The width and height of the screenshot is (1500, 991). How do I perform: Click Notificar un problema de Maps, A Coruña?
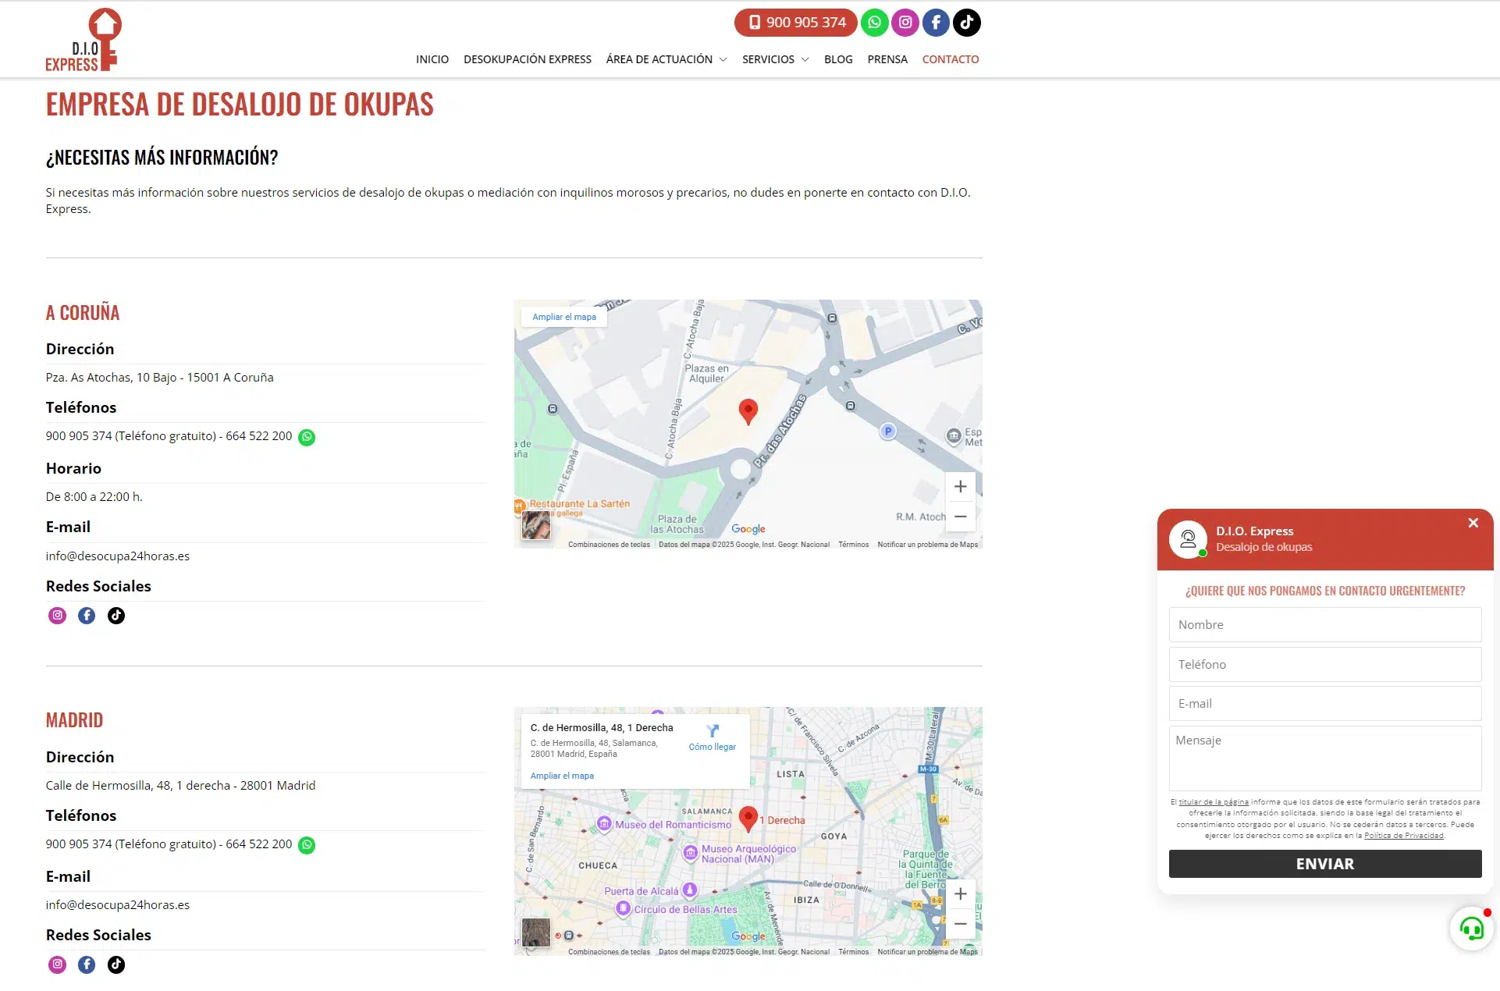[x=927, y=545]
